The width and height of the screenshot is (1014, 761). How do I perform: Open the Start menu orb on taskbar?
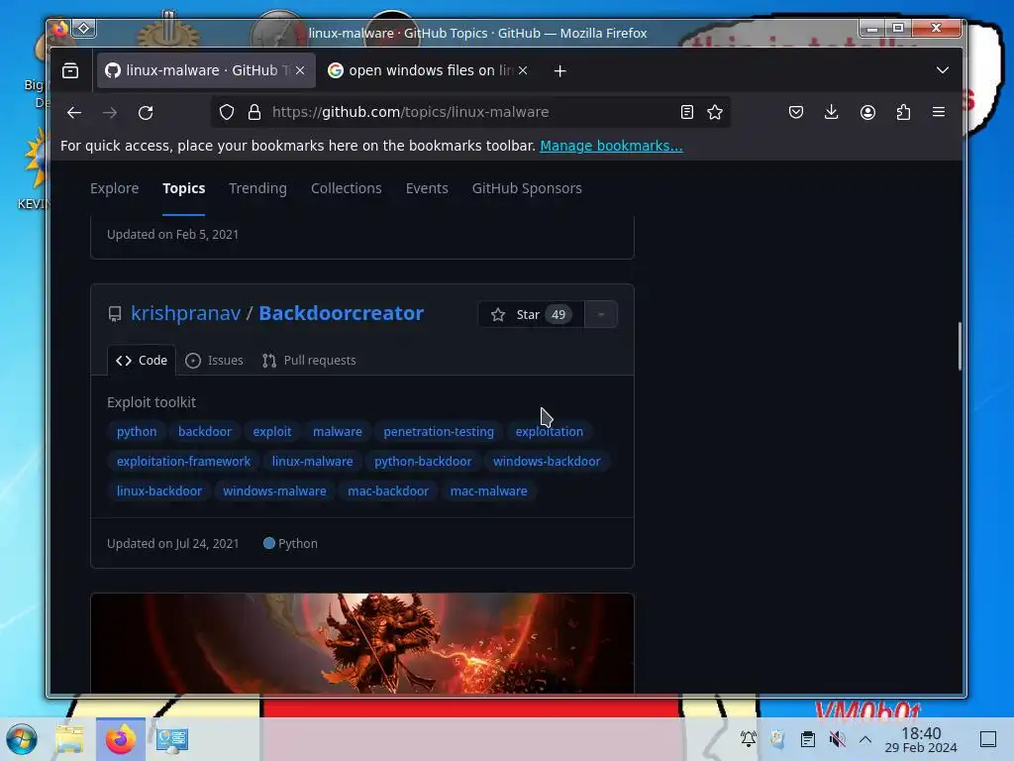22,739
